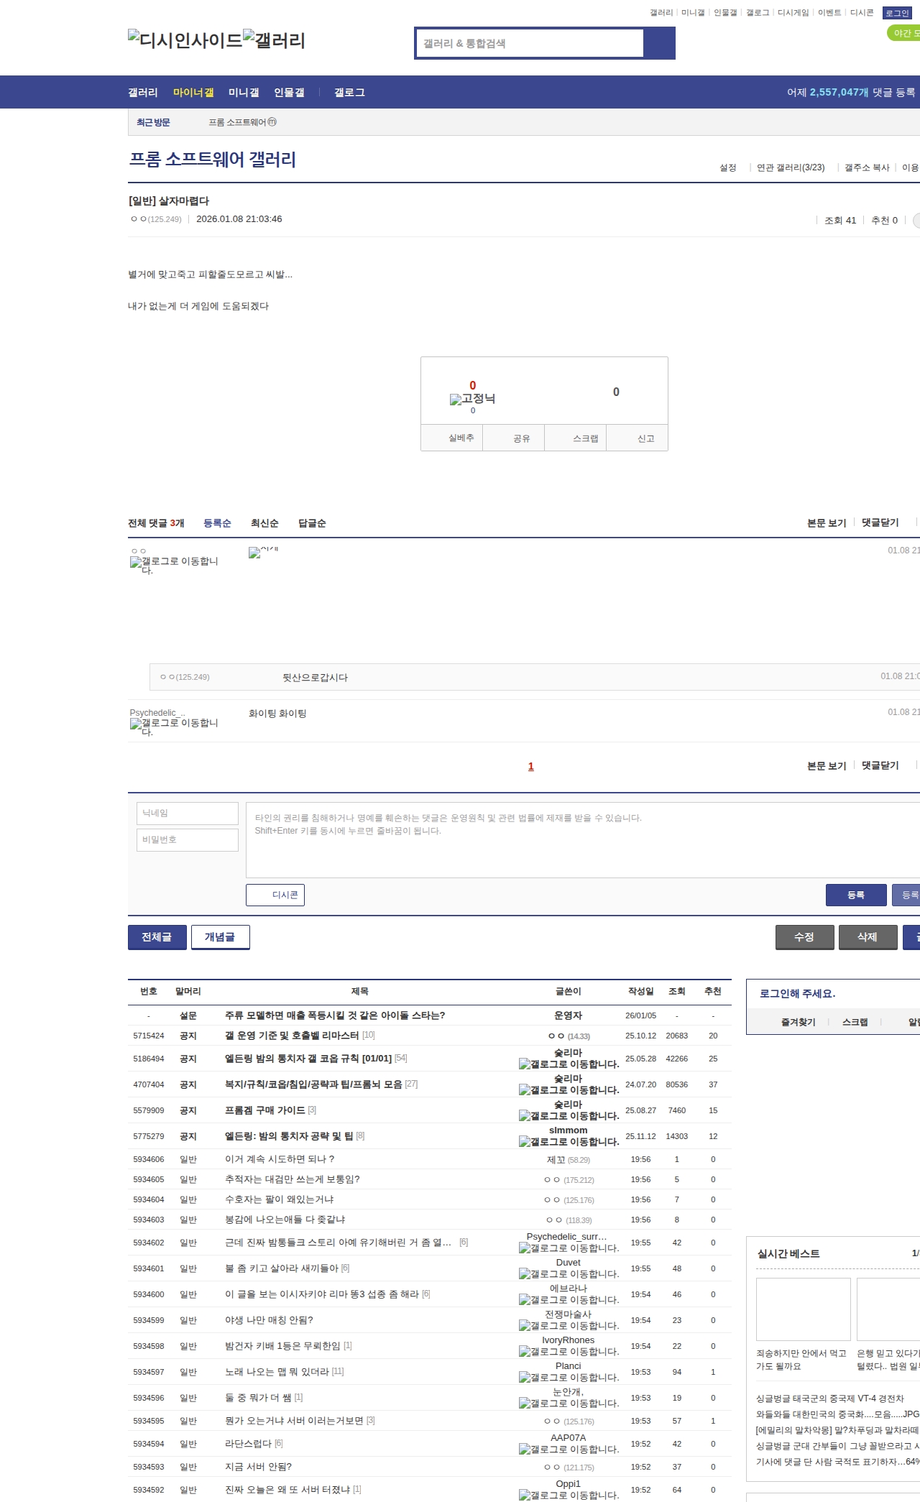
Task: Select the 개념글 tab above post list
Action: (x=220, y=937)
